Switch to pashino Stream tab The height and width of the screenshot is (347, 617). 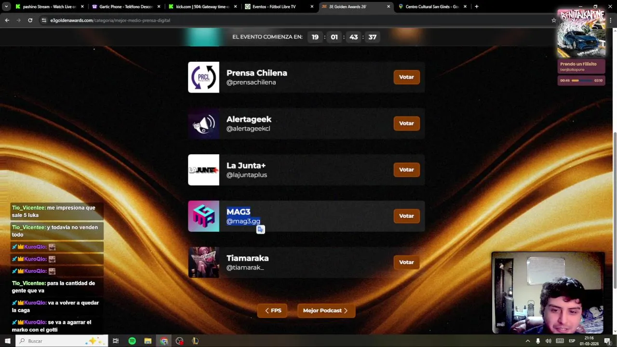click(48, 7)
